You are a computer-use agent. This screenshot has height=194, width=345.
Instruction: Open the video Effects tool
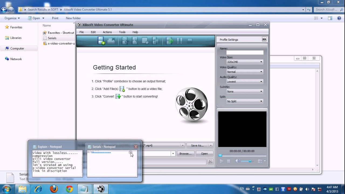tap(135, 41)
